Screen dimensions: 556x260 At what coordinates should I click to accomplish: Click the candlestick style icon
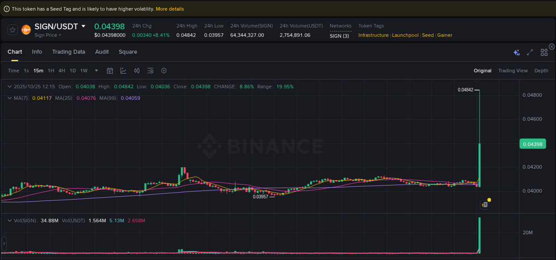[x=137, y=71]
